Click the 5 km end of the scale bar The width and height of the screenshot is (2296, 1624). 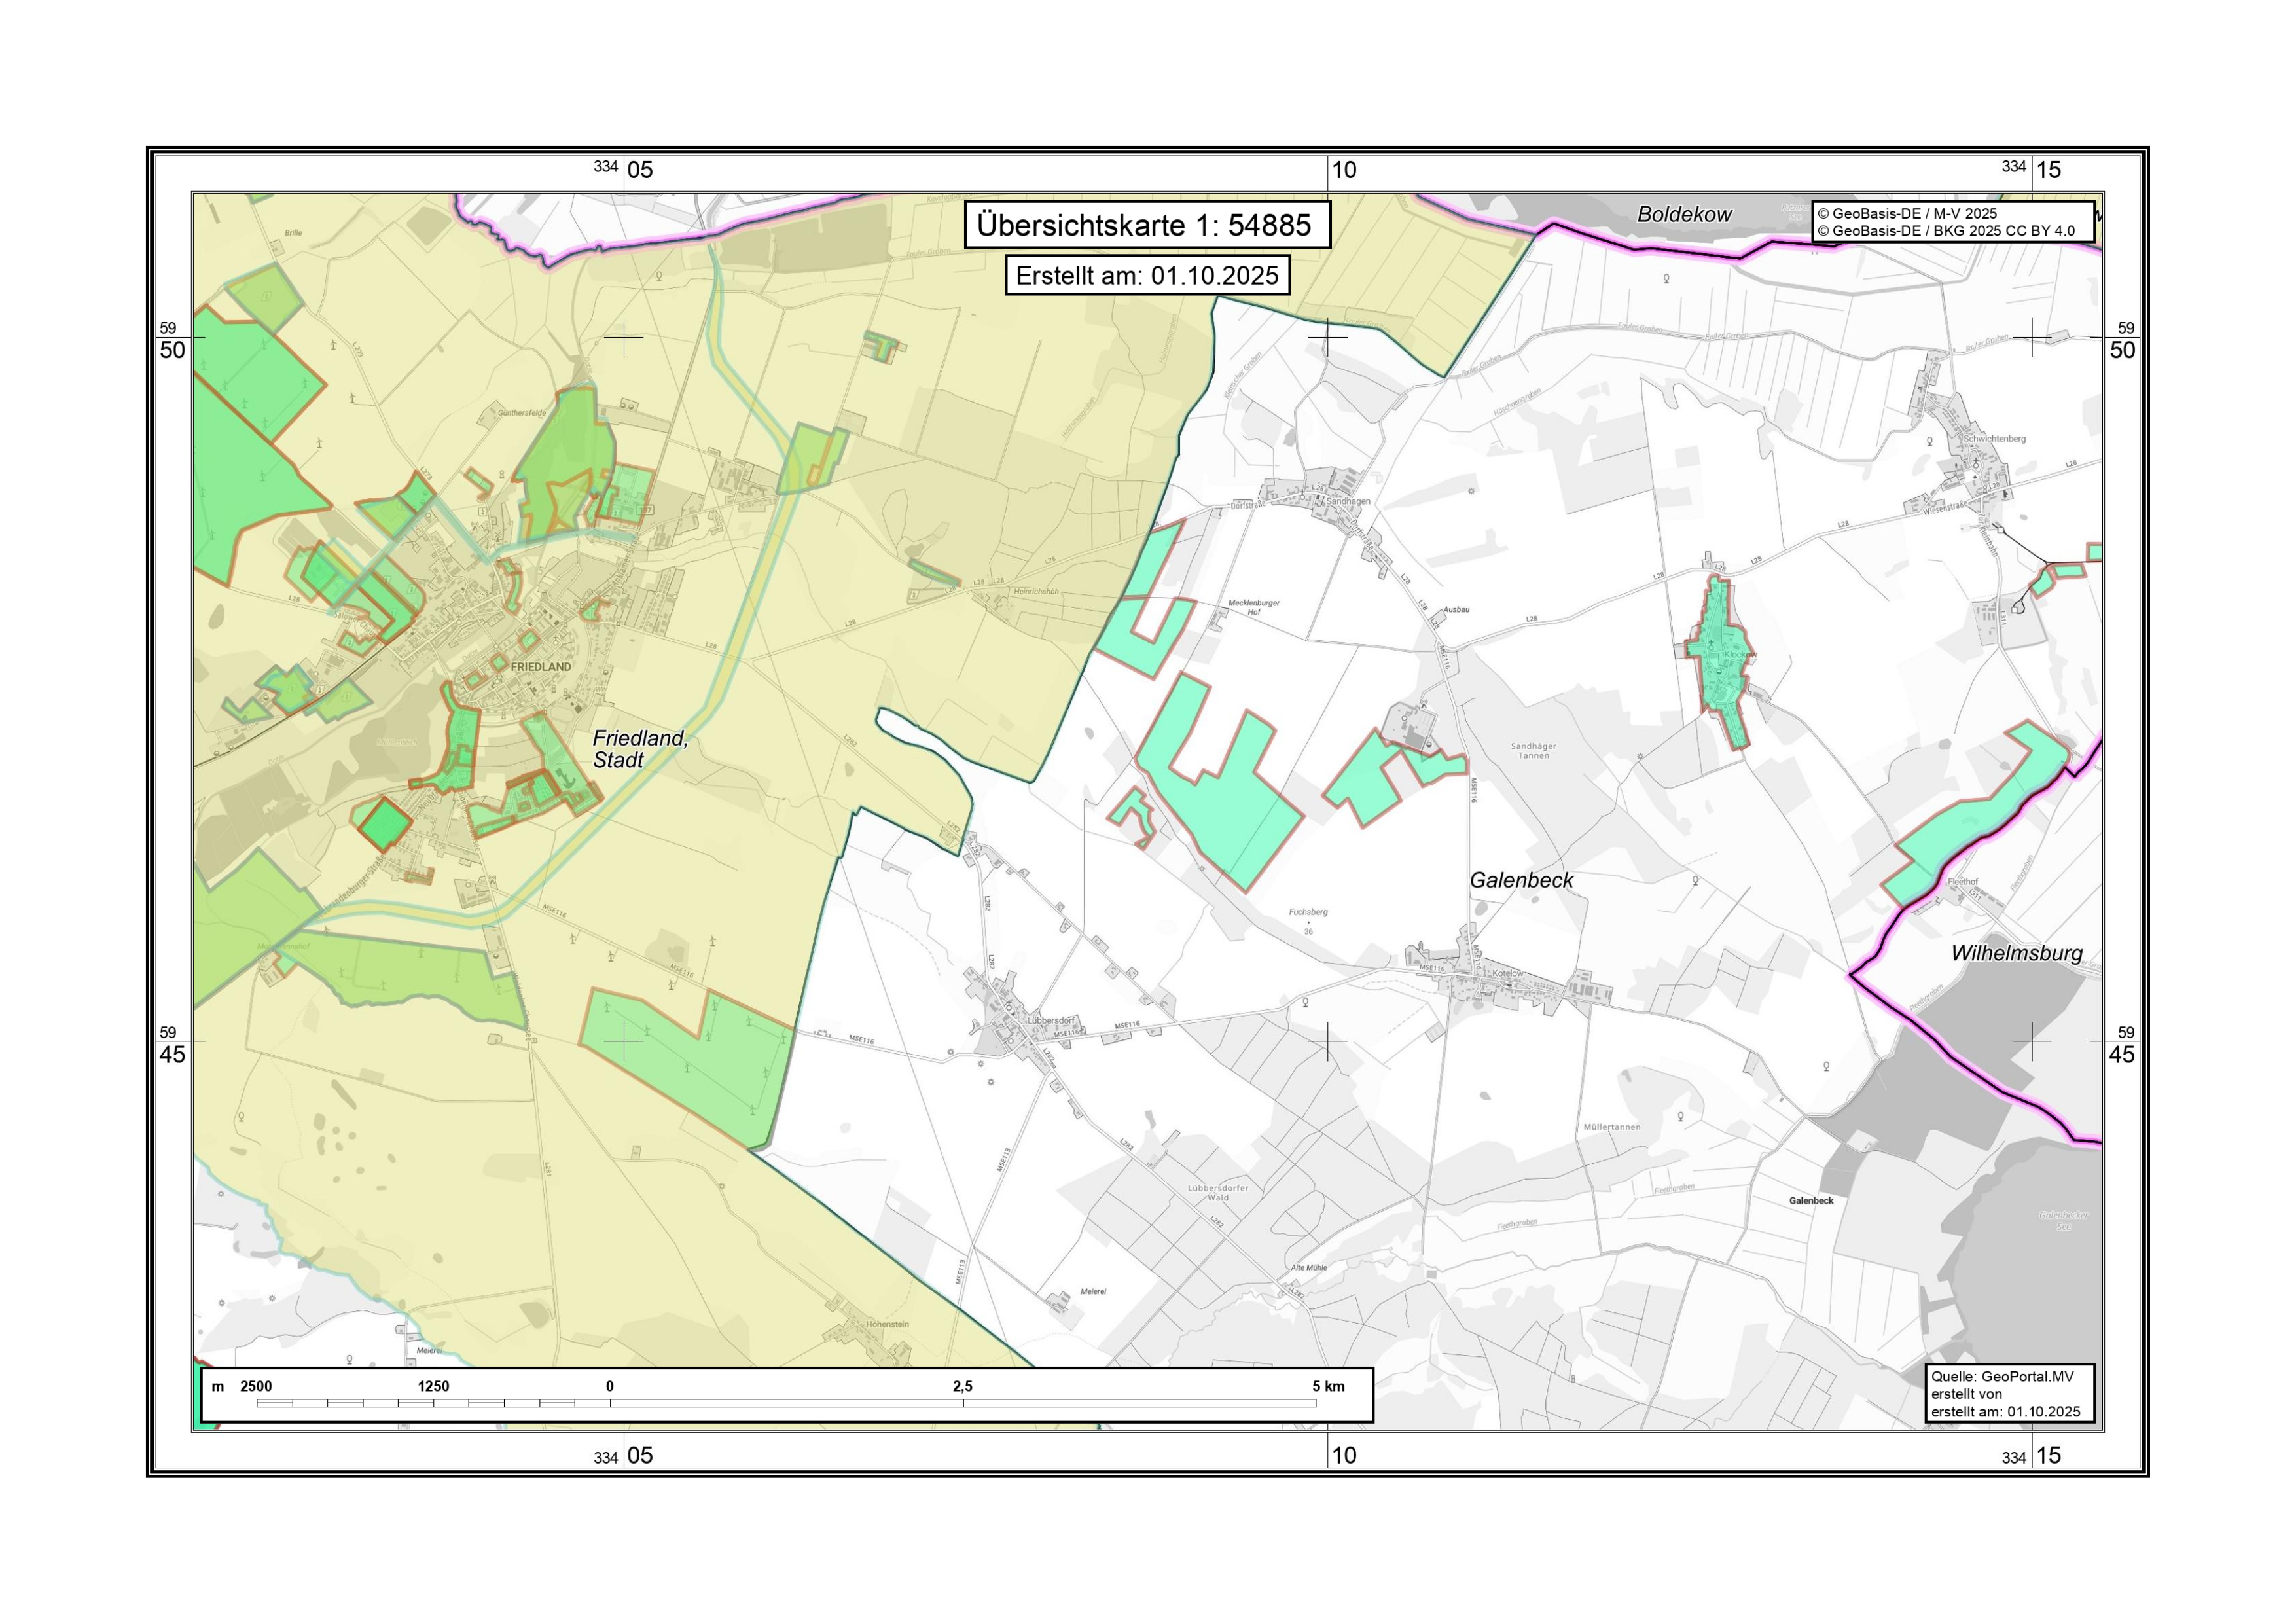(x=1328, y=1386)
